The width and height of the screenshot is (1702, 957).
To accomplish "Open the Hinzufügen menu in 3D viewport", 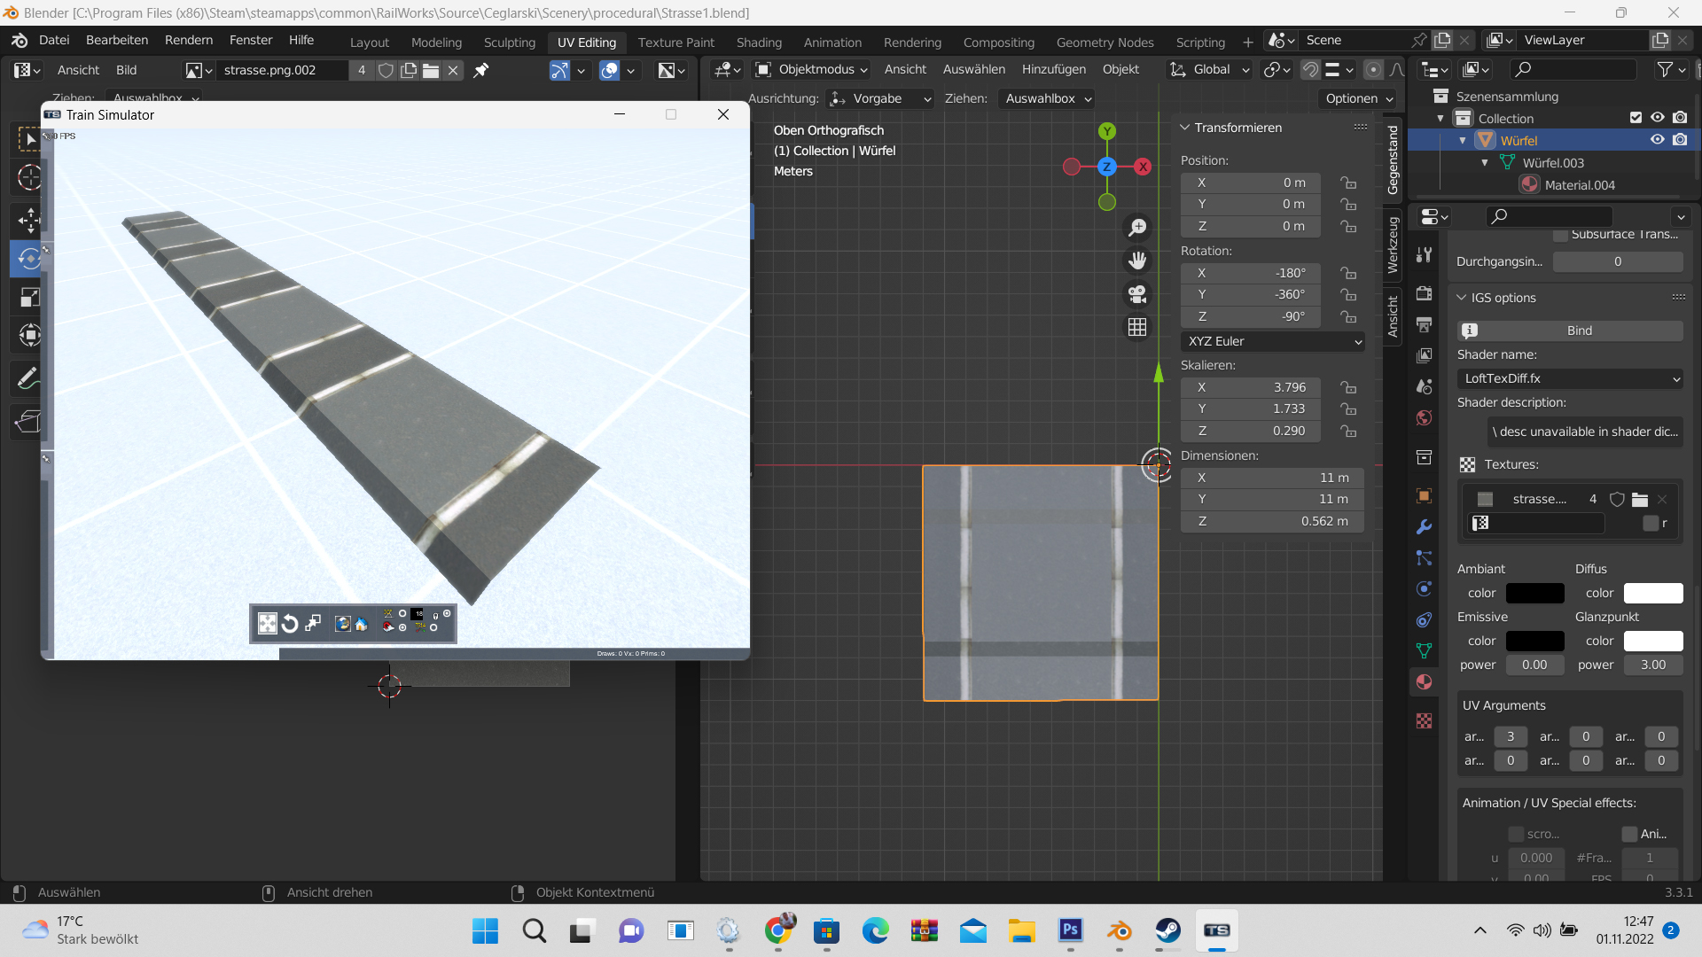I will point(1053,69).
